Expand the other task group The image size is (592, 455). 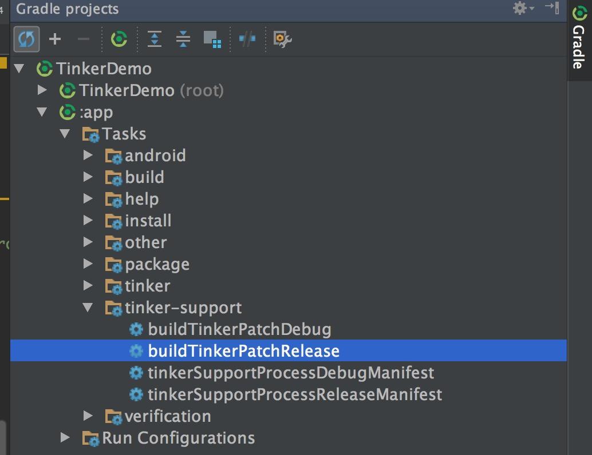88,242
